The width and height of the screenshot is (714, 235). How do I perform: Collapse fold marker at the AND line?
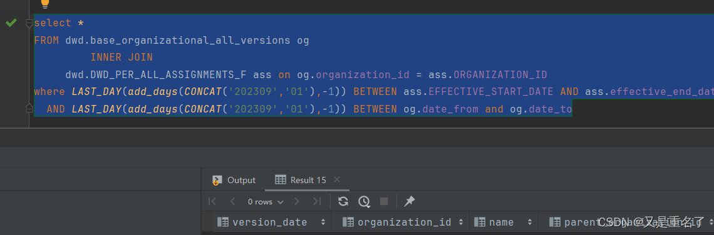[29, 108]
